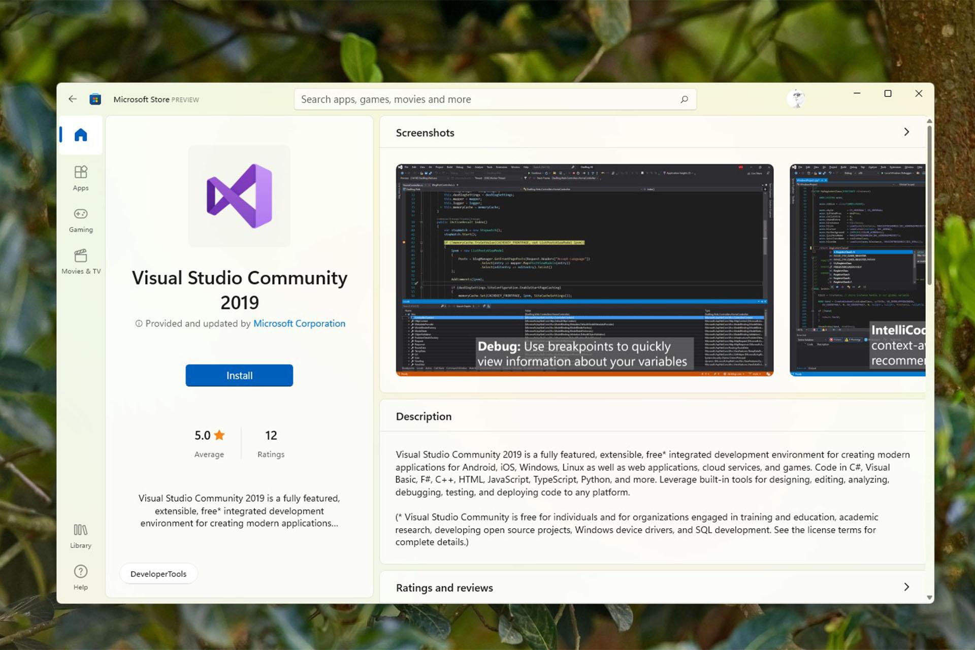Open the Gaming section in sidebar
The image size is (975, 650).
click(81, 220)
